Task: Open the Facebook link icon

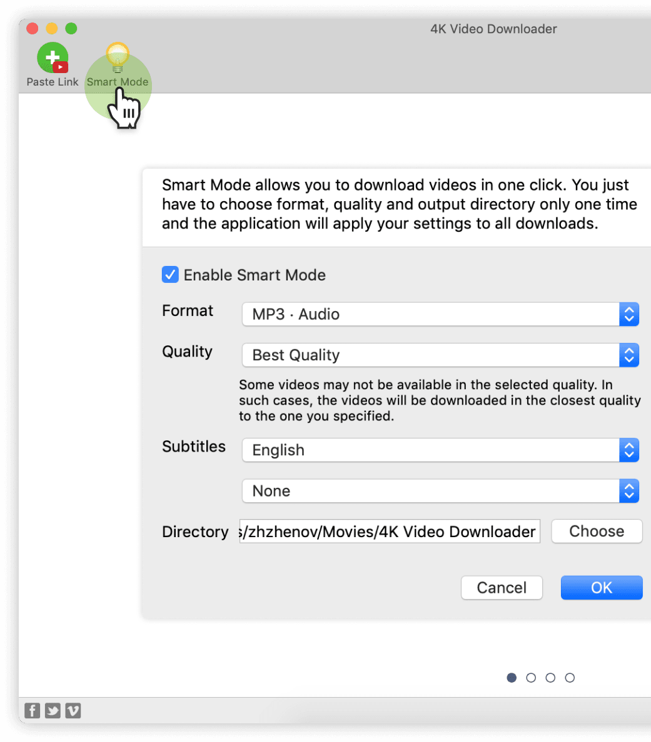Action: click(33, 710)
